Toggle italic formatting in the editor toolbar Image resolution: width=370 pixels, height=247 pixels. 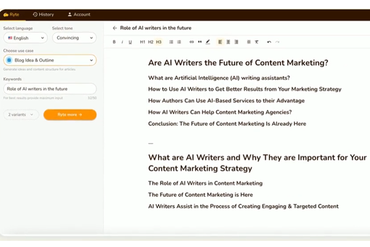click(122, 42)
